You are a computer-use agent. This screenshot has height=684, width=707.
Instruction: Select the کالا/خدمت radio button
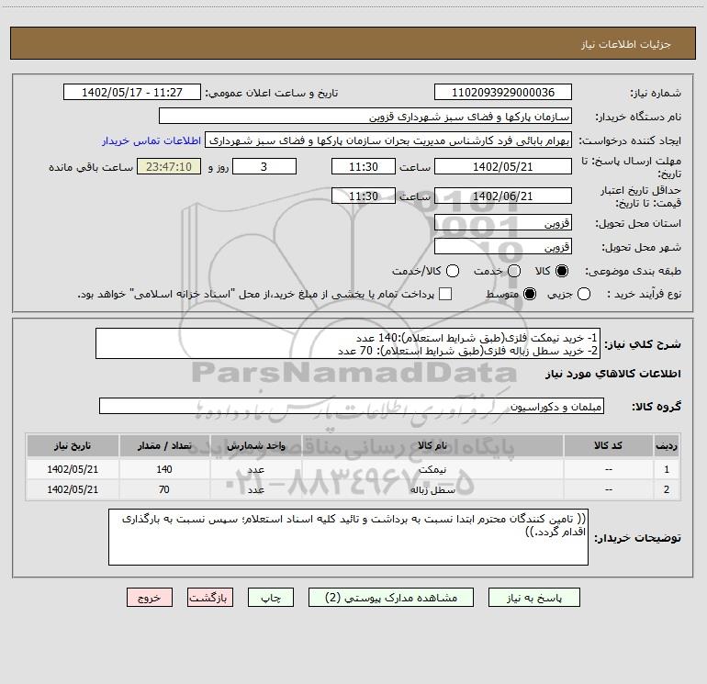tap(453, 271)
